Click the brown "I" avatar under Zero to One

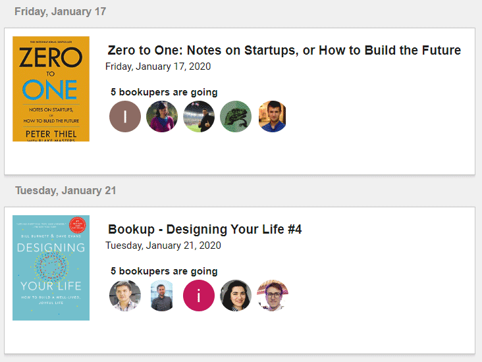point(125,116)
